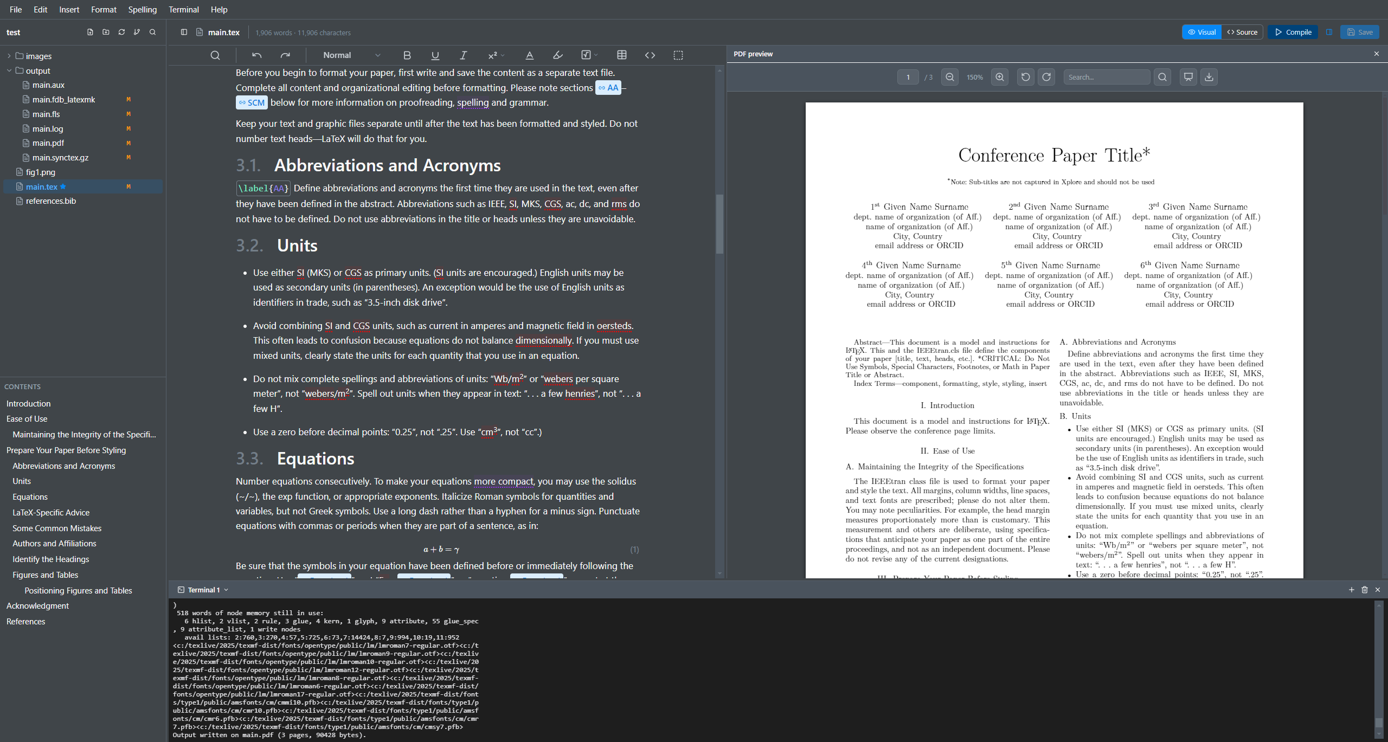Toggle the left sidebar panel icon beside main.tex
This screenshot has width=1388, height=742.
(184, 33)
